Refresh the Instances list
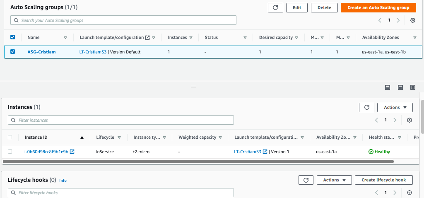The width and height of the screenshot is (424, 198). (366, 107)
